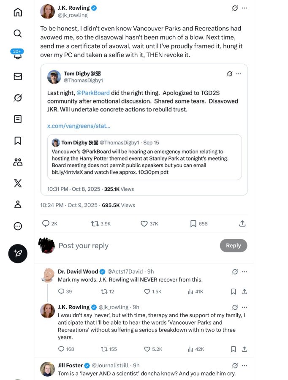Open more options on Dr. David Wood's reply
The image size is (288, 380).
[x=245, y=271]
